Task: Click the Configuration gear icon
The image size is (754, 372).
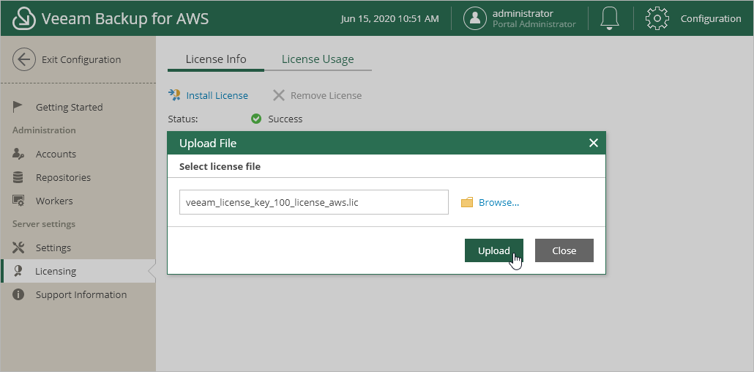Action: click(x=657, y=18)
